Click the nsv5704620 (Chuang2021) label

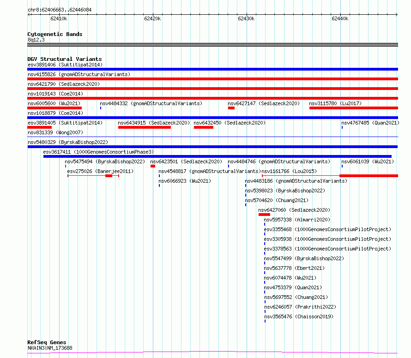click(277, 200)
